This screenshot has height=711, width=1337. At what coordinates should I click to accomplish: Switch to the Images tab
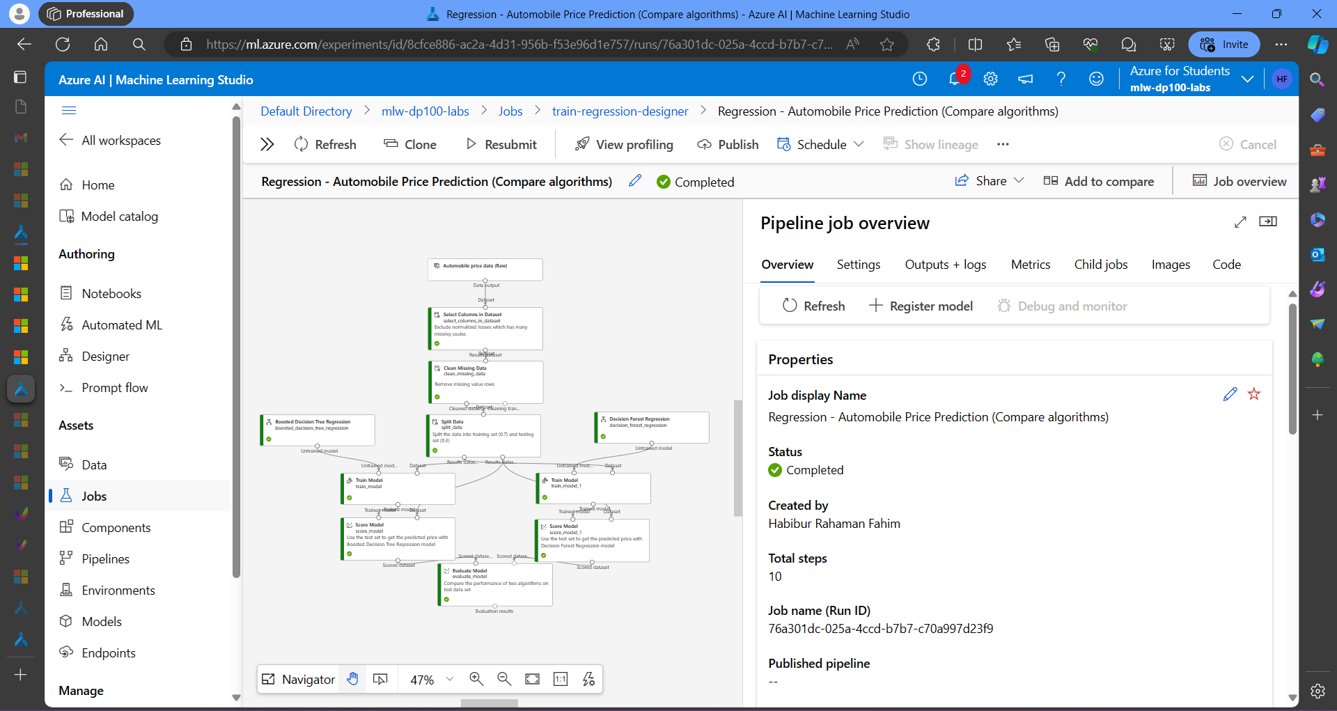(1171, 265)
